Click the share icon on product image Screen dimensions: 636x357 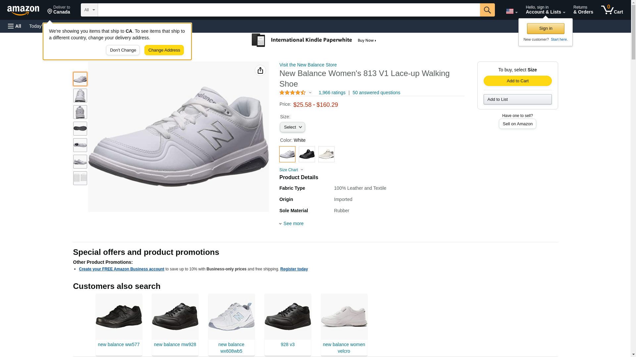tap(260, 70)
